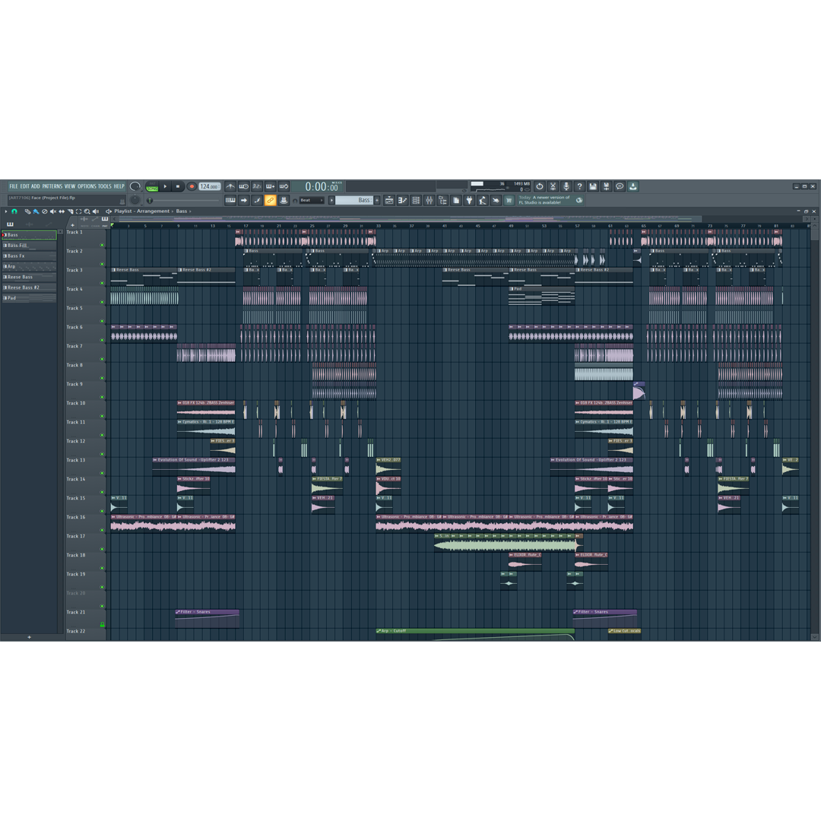Toggle the multilink to controllers hat icon
The width and height of the screenshot is (821, 821).
tap(284, 200)
